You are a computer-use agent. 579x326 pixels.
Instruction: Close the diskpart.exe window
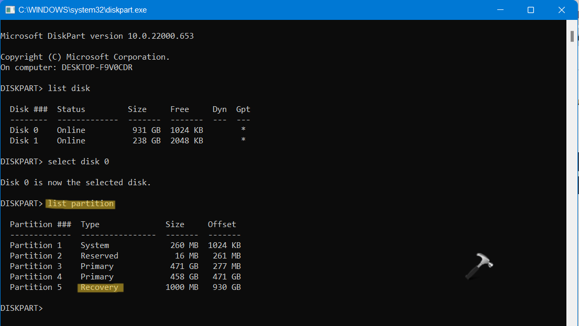coord(561,10)
